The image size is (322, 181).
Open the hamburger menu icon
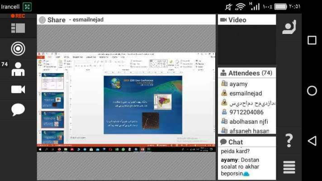289,167
